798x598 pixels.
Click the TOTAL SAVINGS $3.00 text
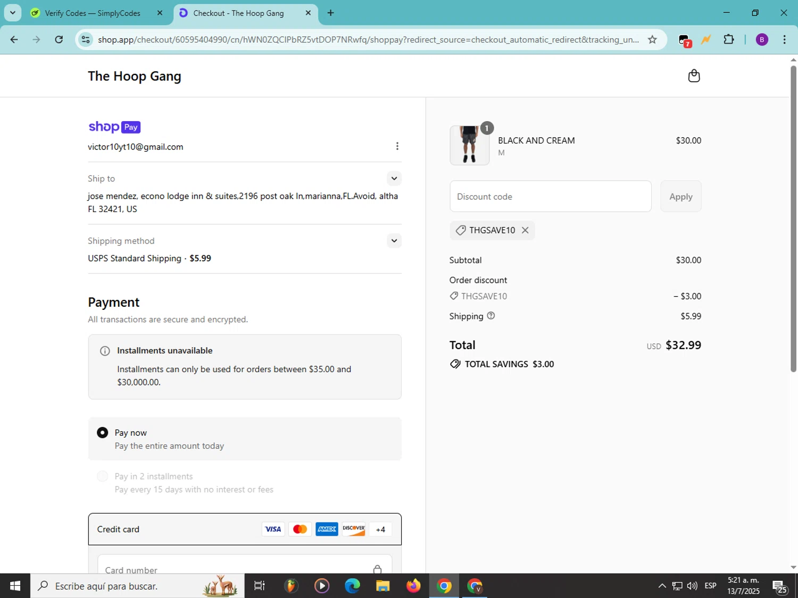pyautogui.click(x=509, y=364)
